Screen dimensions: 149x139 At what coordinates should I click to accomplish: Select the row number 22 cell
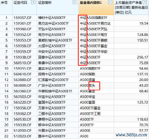tap(6, 136)
